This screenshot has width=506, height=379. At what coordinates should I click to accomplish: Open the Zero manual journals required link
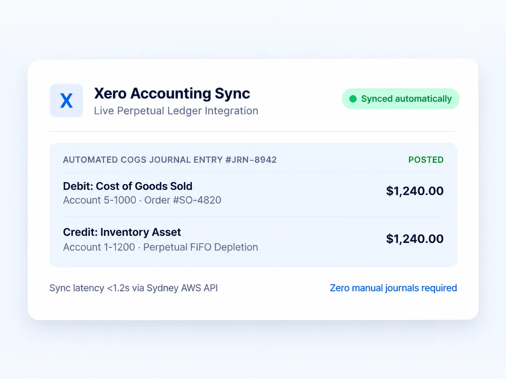393,288
